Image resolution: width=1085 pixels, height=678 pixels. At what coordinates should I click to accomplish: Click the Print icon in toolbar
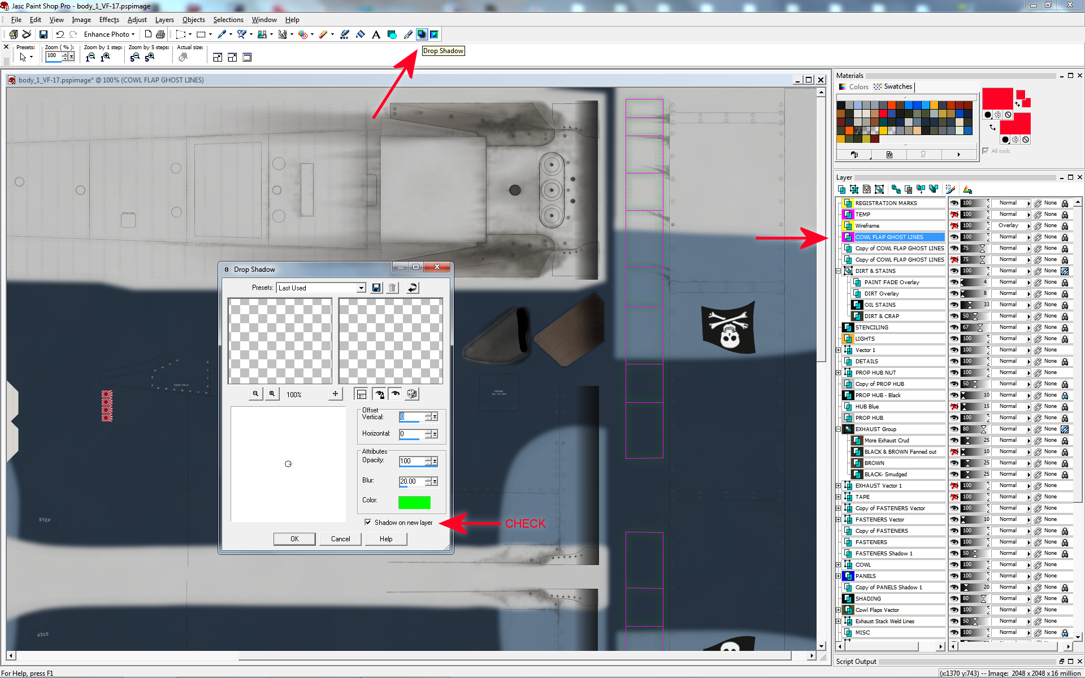pyautogui.click(x=160, y=34)
